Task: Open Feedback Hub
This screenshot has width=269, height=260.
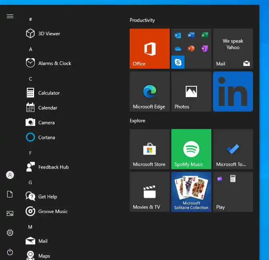Action: pos(47,167)
